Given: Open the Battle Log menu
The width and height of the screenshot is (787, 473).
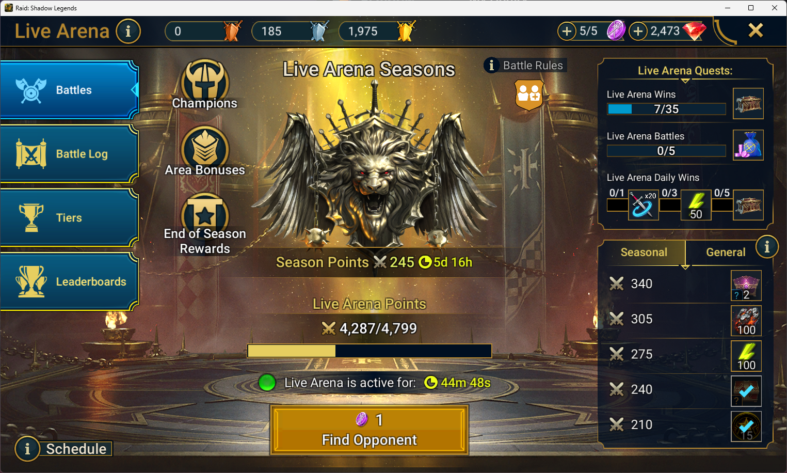Looking at the screenshot, I should pos(69,154).
